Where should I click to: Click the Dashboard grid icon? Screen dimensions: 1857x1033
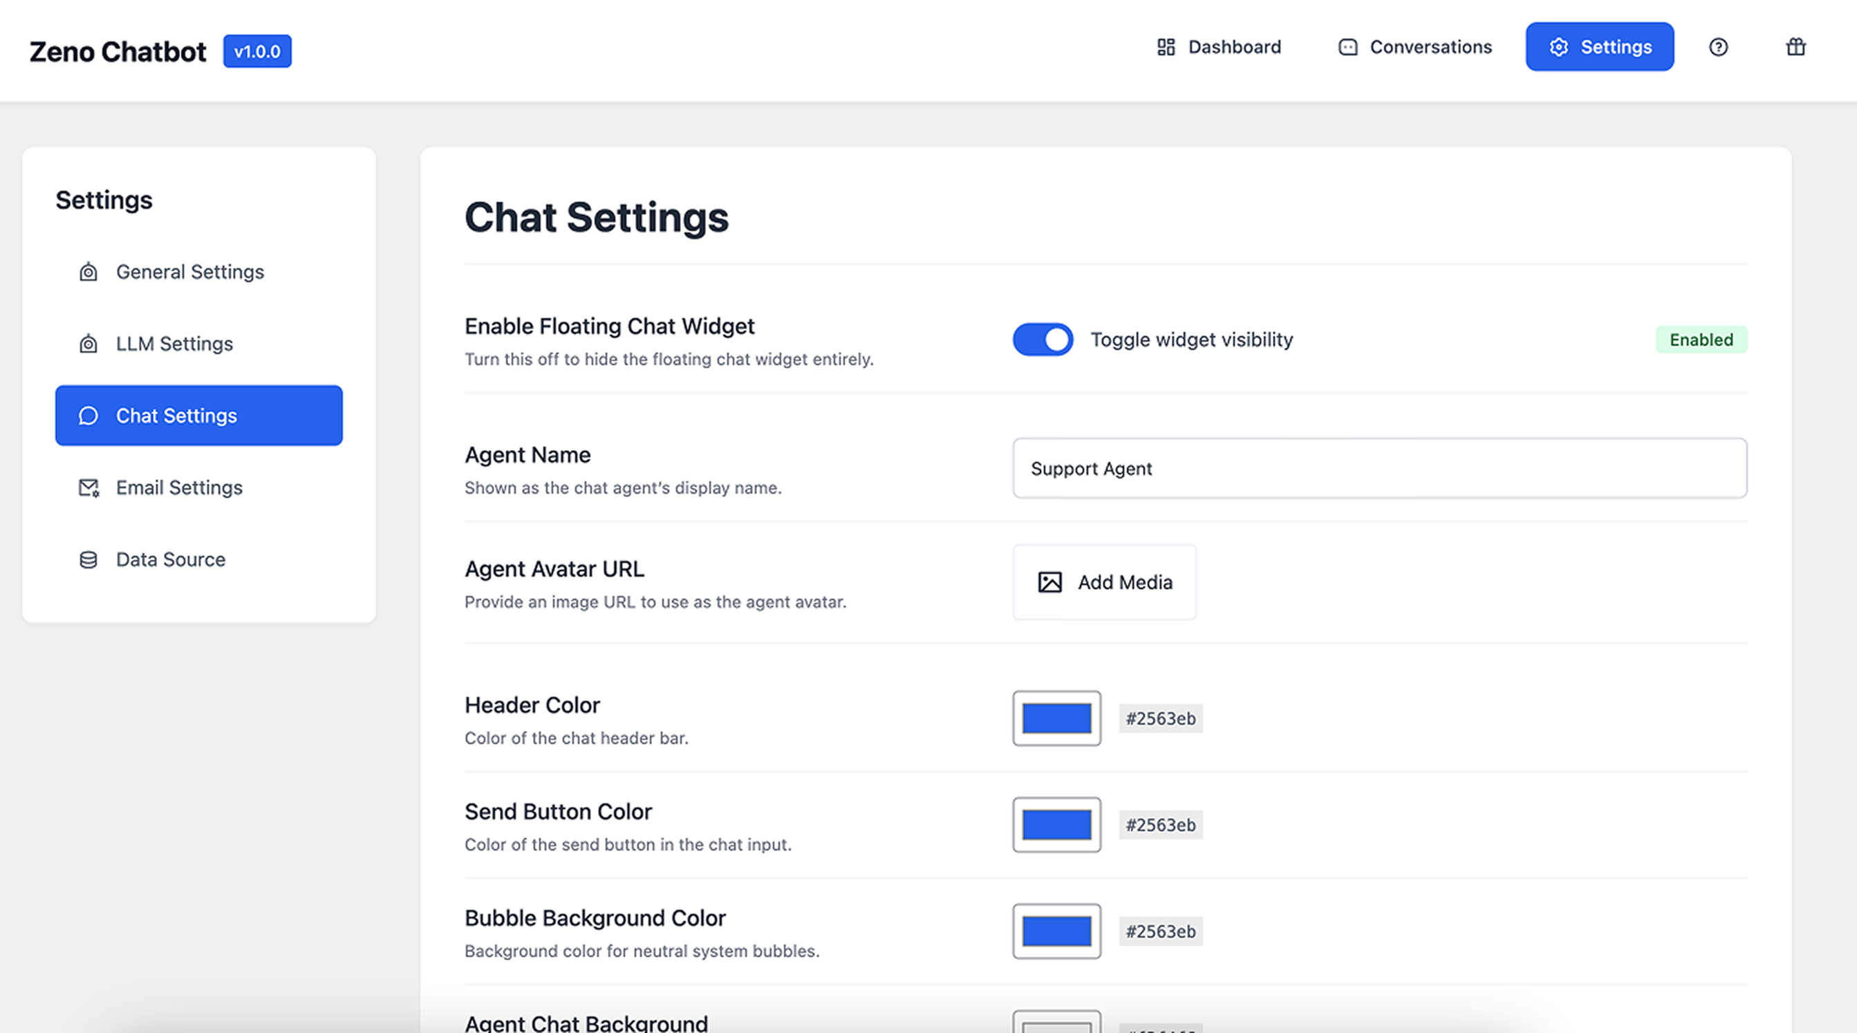[x=1166, y=48]
